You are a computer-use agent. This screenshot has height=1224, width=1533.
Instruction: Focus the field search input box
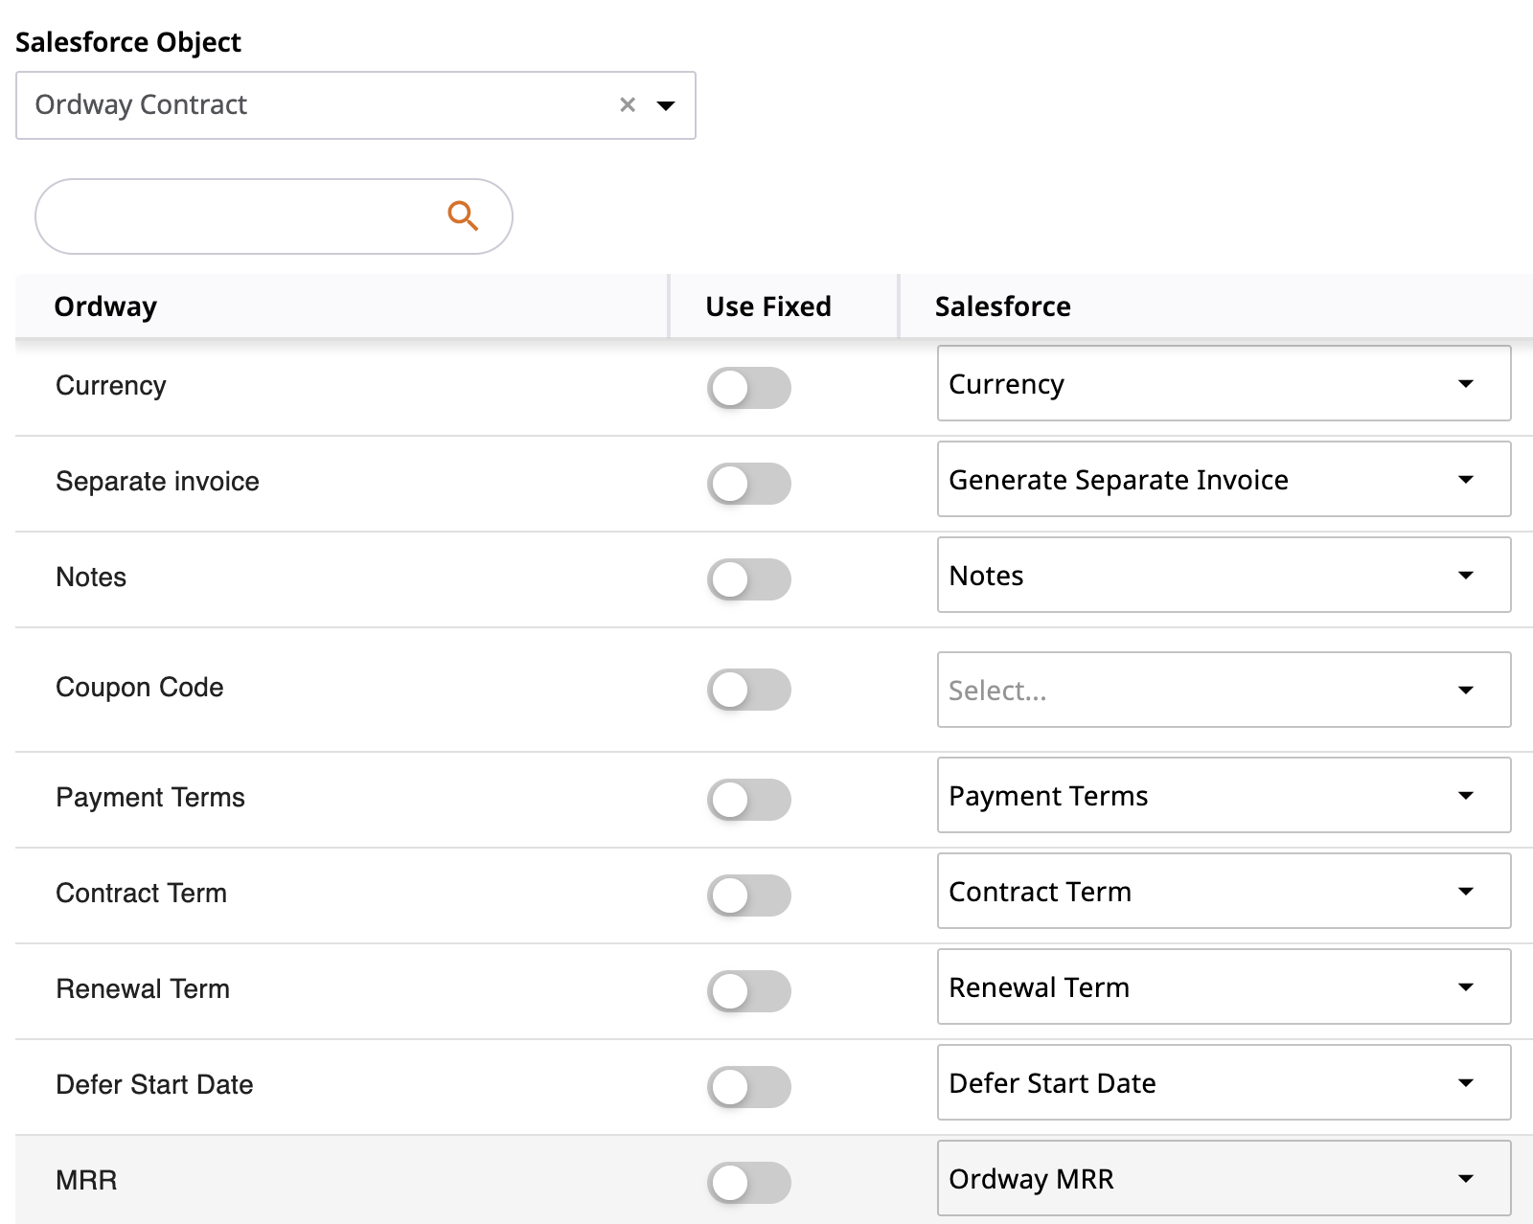(x=274, y=216)
